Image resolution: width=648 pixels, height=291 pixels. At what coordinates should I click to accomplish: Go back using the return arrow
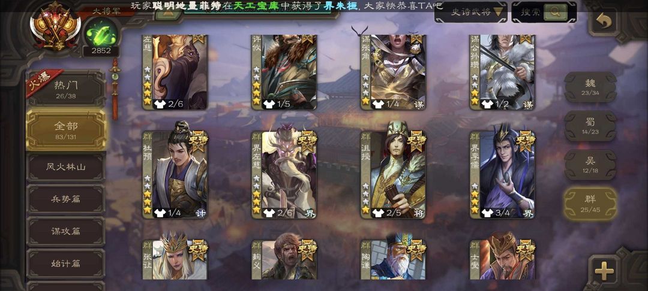coord(604,22)
